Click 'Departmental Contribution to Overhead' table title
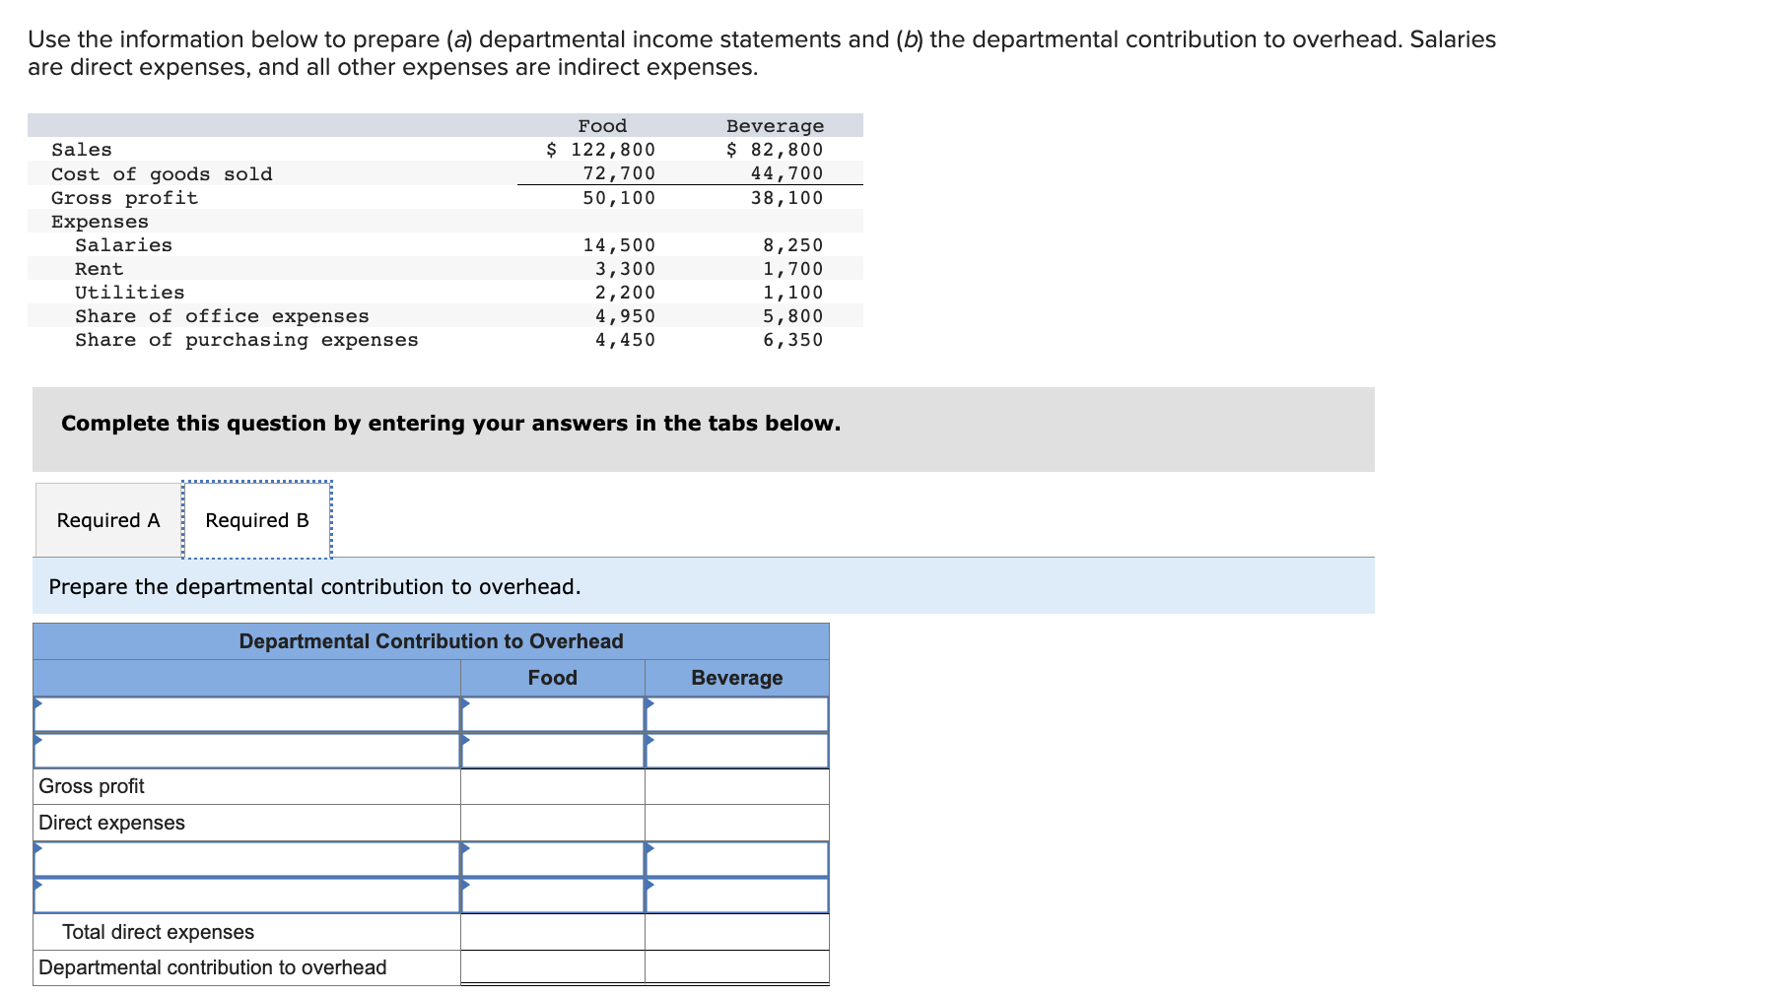The width and height of the screenshot is (1776, 997). pyautogui.click(x=432, y=641)
